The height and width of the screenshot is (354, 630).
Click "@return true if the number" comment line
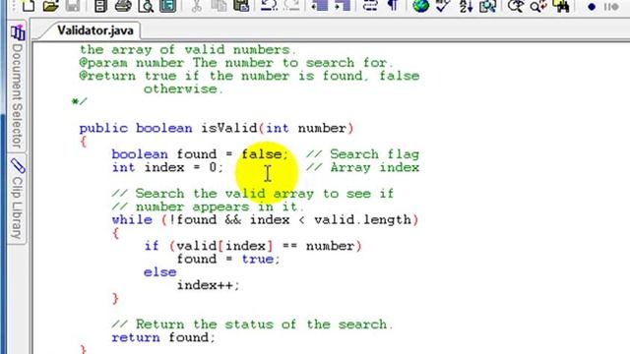[249, 76]
